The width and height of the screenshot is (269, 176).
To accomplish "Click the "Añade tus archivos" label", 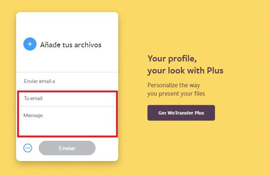I will coord(71,45).
